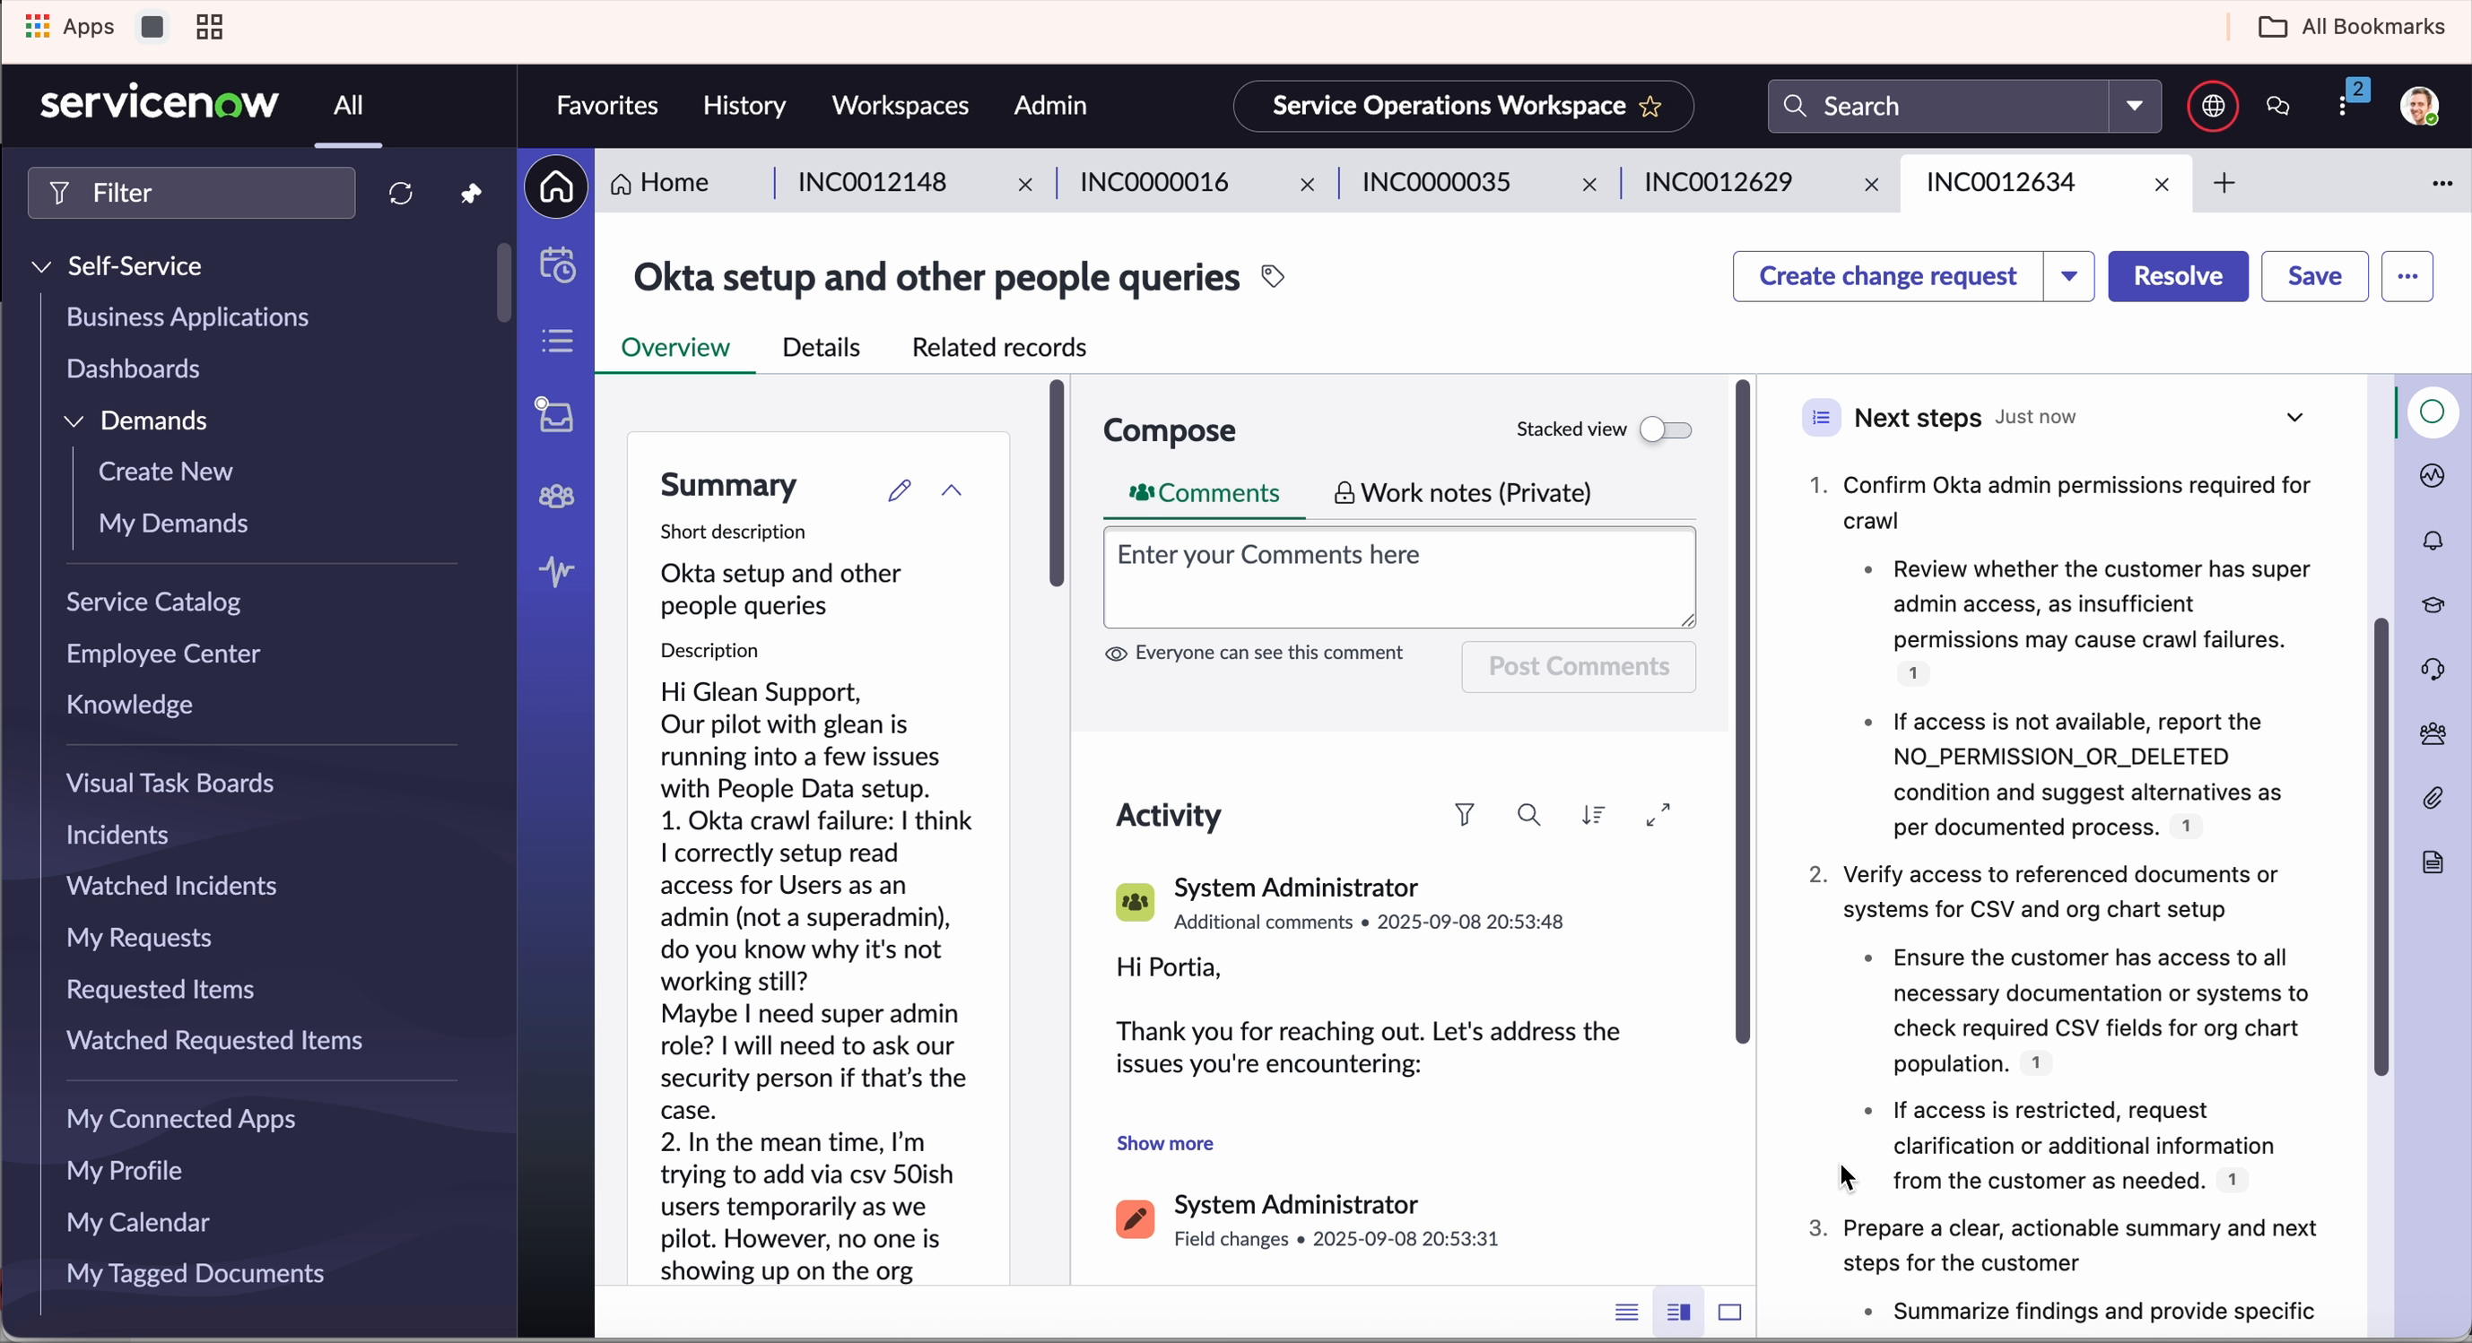Click the activity monitor icon in left sidebar

pyautogui.click(x=557, y=572)
